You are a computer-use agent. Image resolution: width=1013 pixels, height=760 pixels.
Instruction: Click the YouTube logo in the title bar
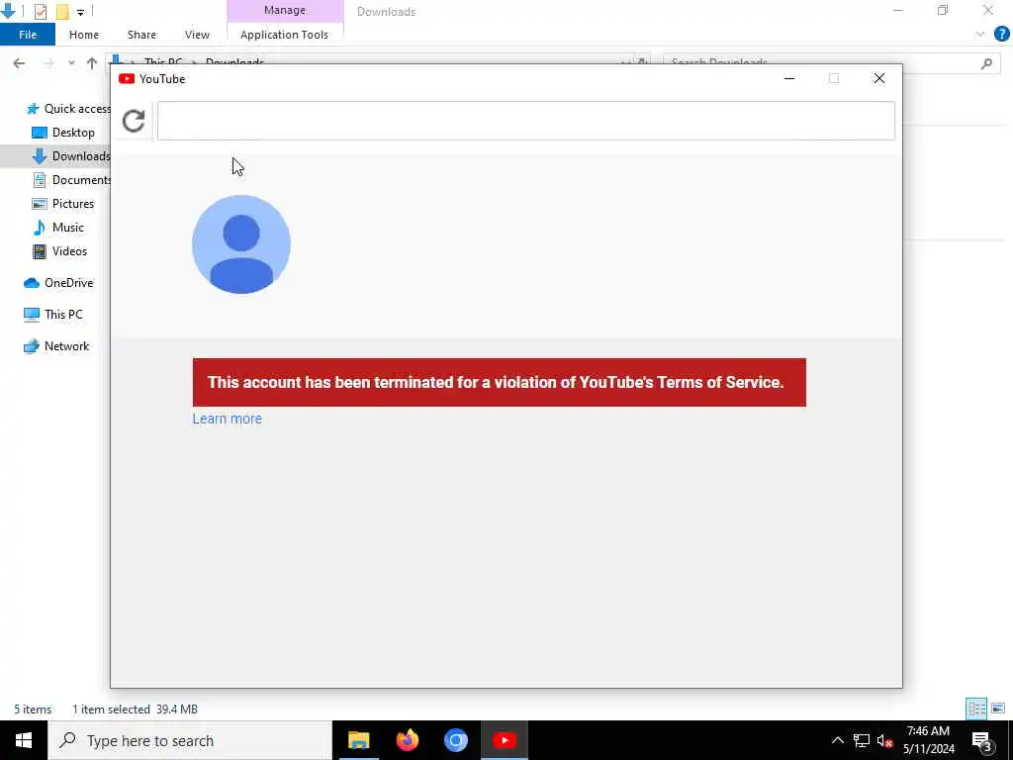(127, 79)
